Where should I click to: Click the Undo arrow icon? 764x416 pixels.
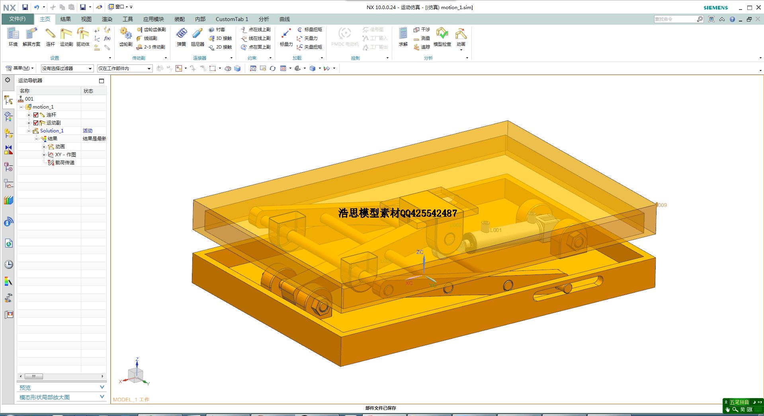[37, 7]
